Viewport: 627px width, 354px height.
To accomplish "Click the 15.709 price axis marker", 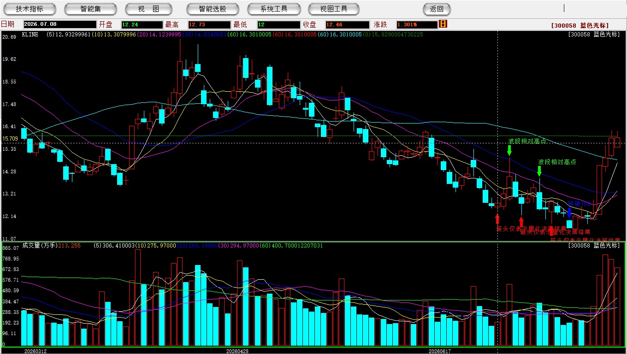I will (x=10, y=138).
